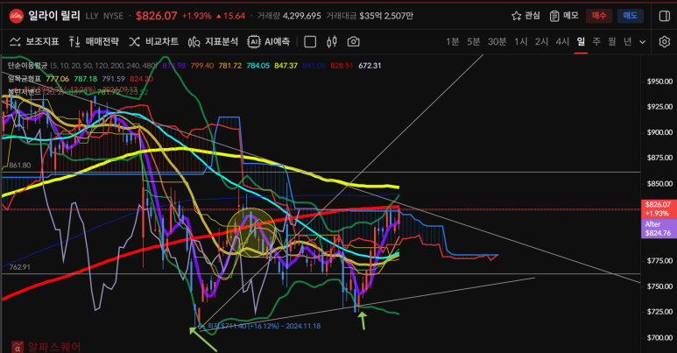Select the 1시 timeframe

pos(521,42)
